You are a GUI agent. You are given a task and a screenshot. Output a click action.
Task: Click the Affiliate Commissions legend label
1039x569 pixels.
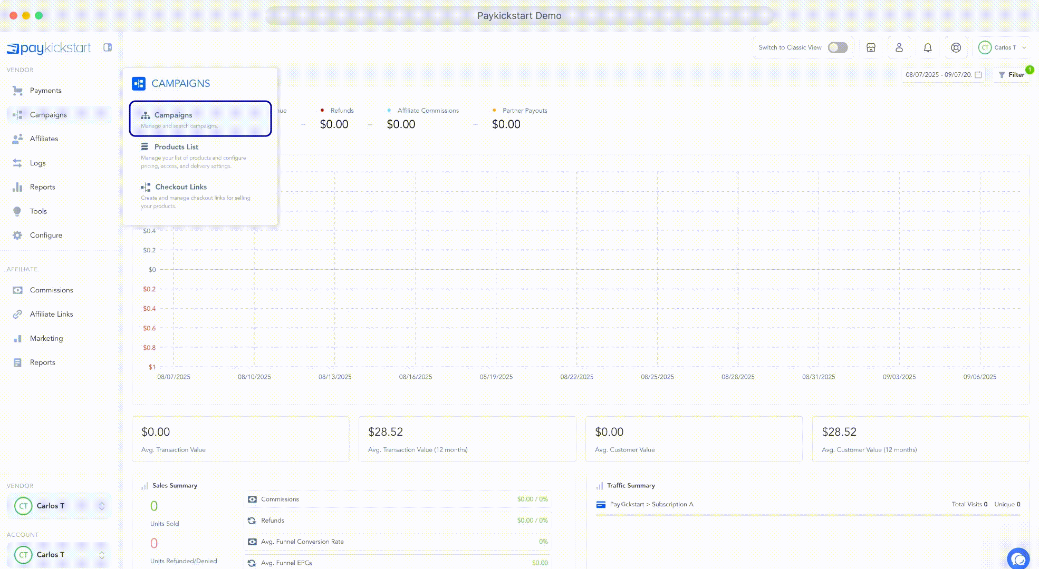click(428, 111)
